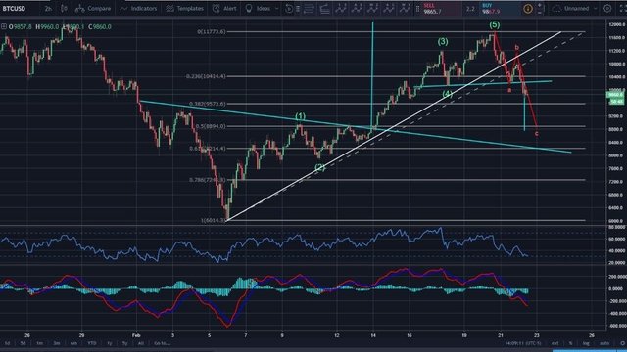Click the Compare symbols button
This screenshot has height=352, width=627.
[x=93, y=9]
